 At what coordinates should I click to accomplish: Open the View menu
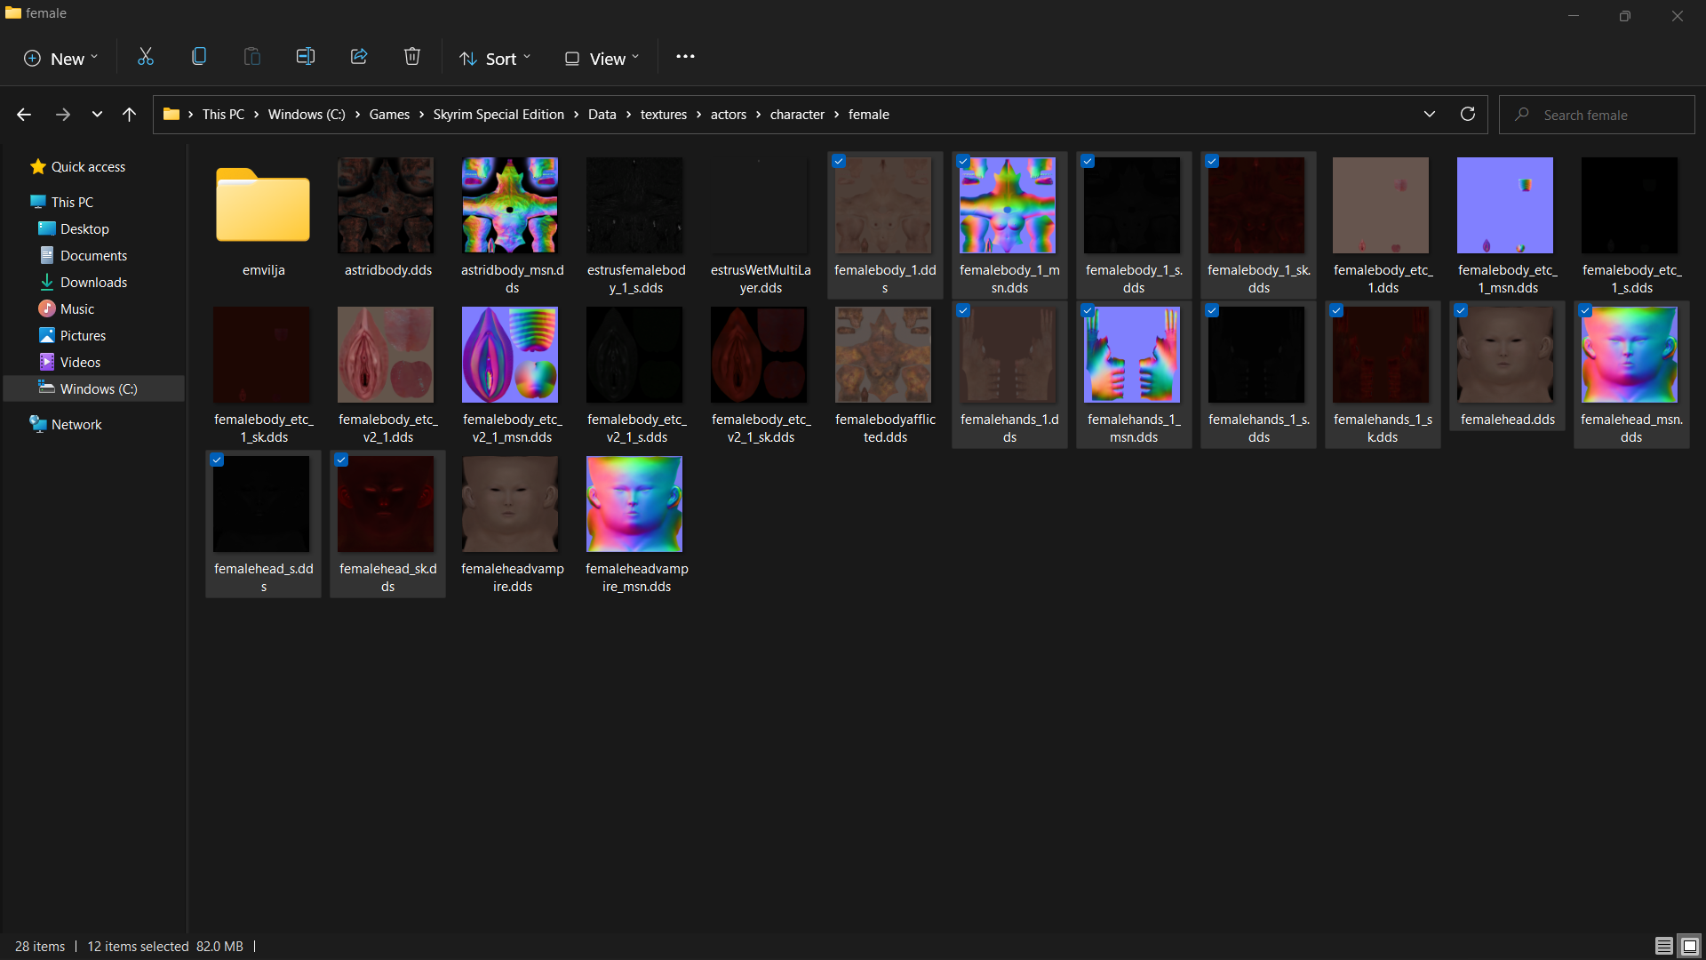(602, 59)
